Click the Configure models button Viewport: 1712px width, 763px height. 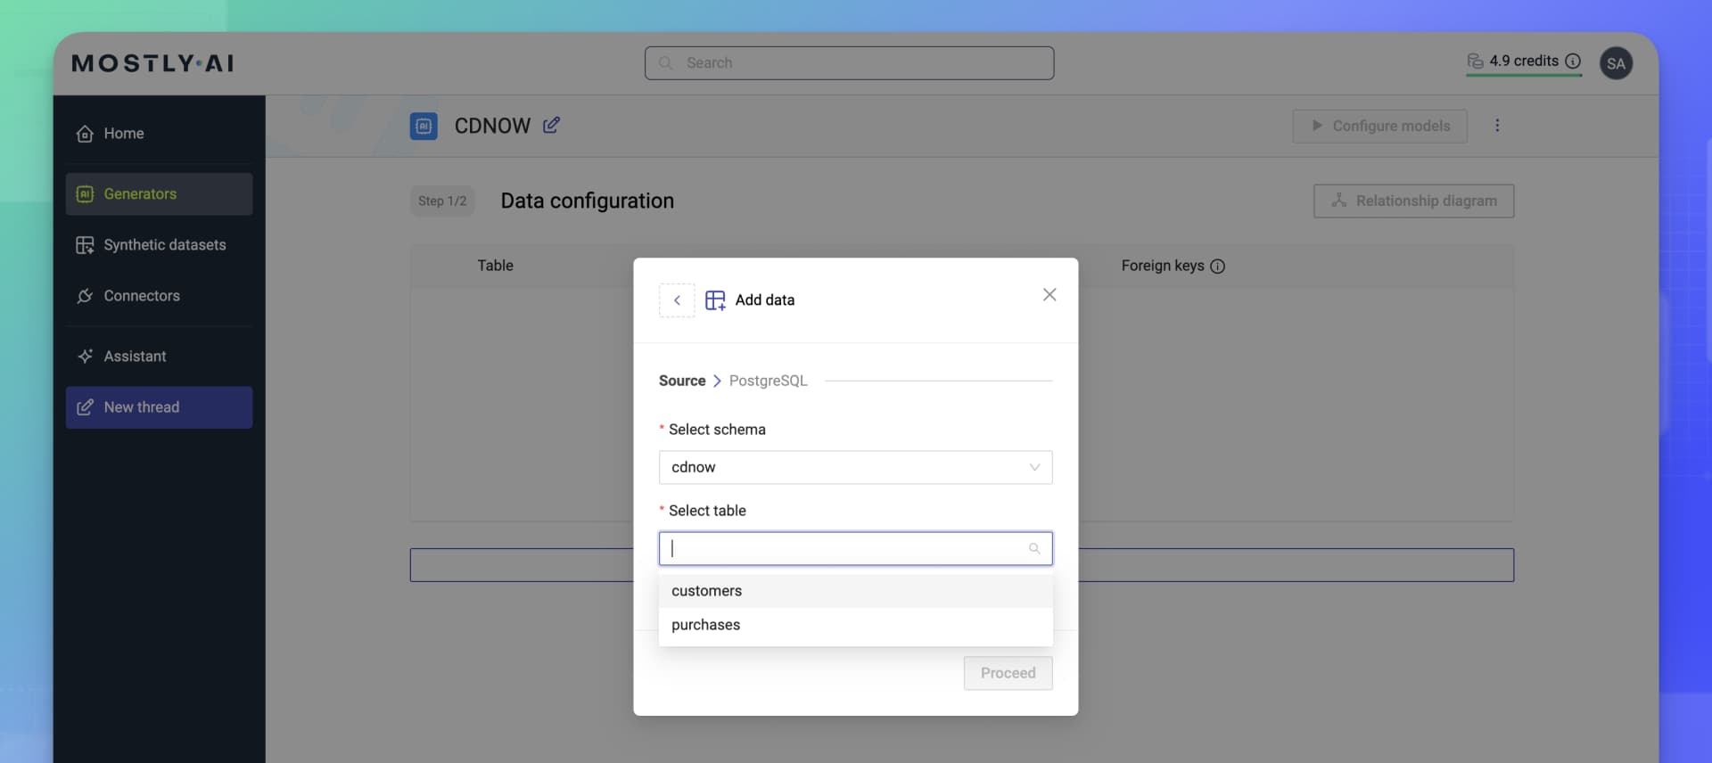click(x=1379, y=127)
